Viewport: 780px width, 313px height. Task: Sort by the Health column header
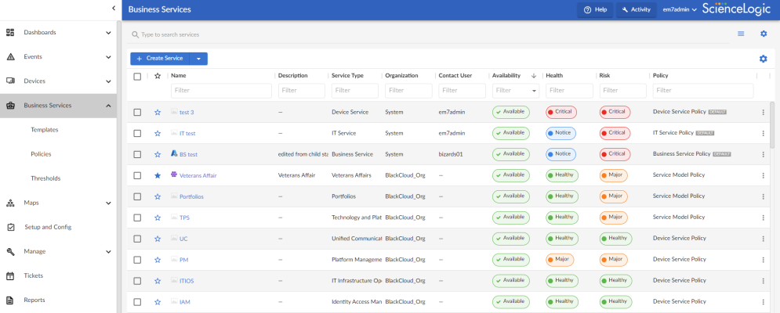553,76
